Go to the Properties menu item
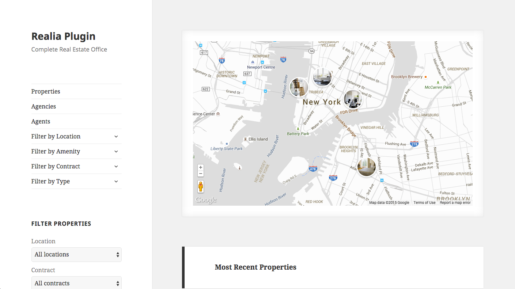The height and width of the screenshot is (289, 515). click(46, 91)
